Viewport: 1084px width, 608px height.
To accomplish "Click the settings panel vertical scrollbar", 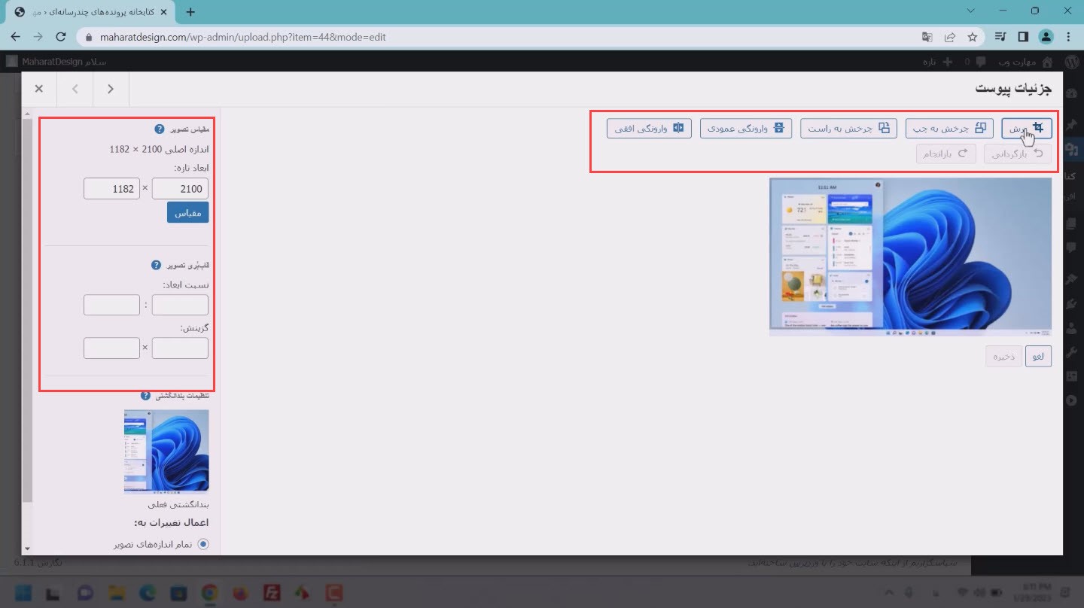I will pyautogui.click(x=27, y=310).
